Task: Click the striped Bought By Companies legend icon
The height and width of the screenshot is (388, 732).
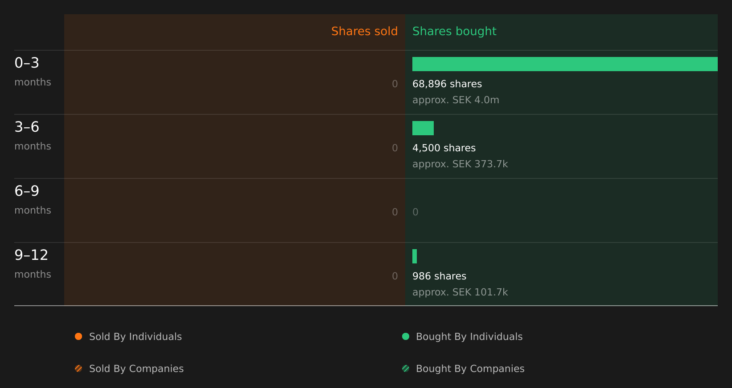Action: (406, 368)
